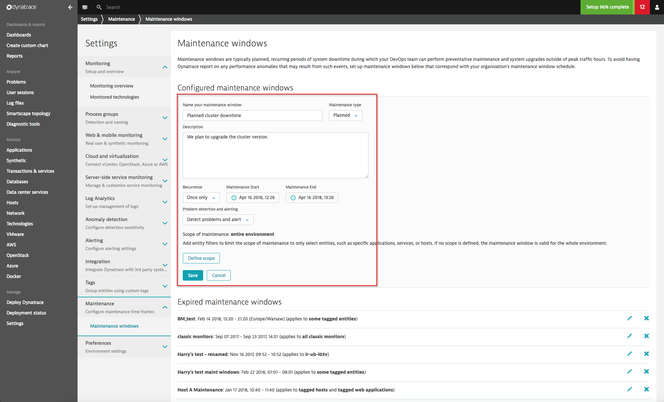Click Maintenance in the breadcrumb
Image resolution: width=664 pixels, height=402 pixels.
pos(122,19)
